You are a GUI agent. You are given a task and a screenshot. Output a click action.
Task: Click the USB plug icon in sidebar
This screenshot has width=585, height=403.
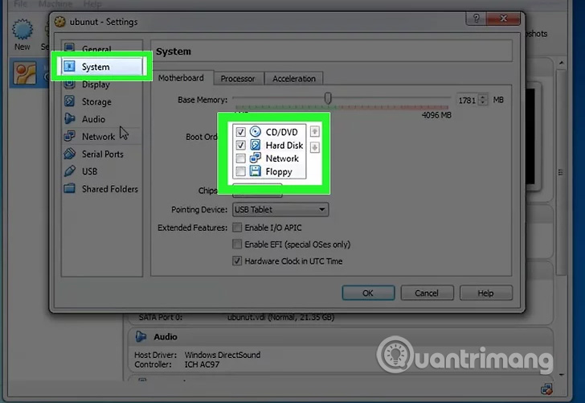tap(69, 171)
